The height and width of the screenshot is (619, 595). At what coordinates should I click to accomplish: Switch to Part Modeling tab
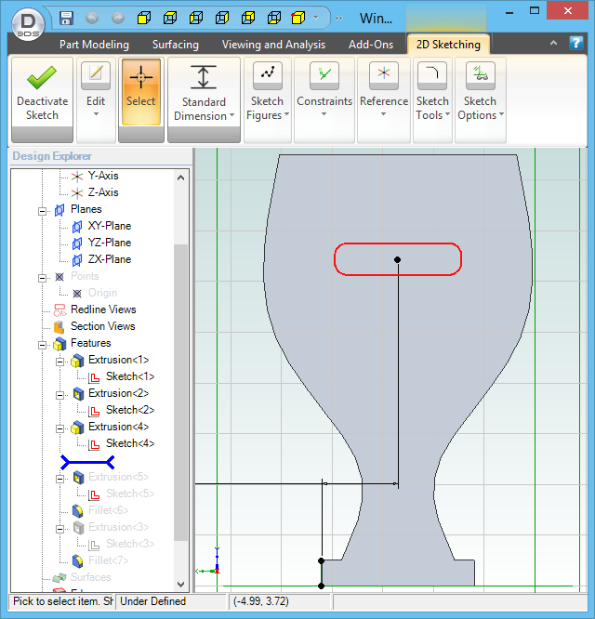point(94,45)
